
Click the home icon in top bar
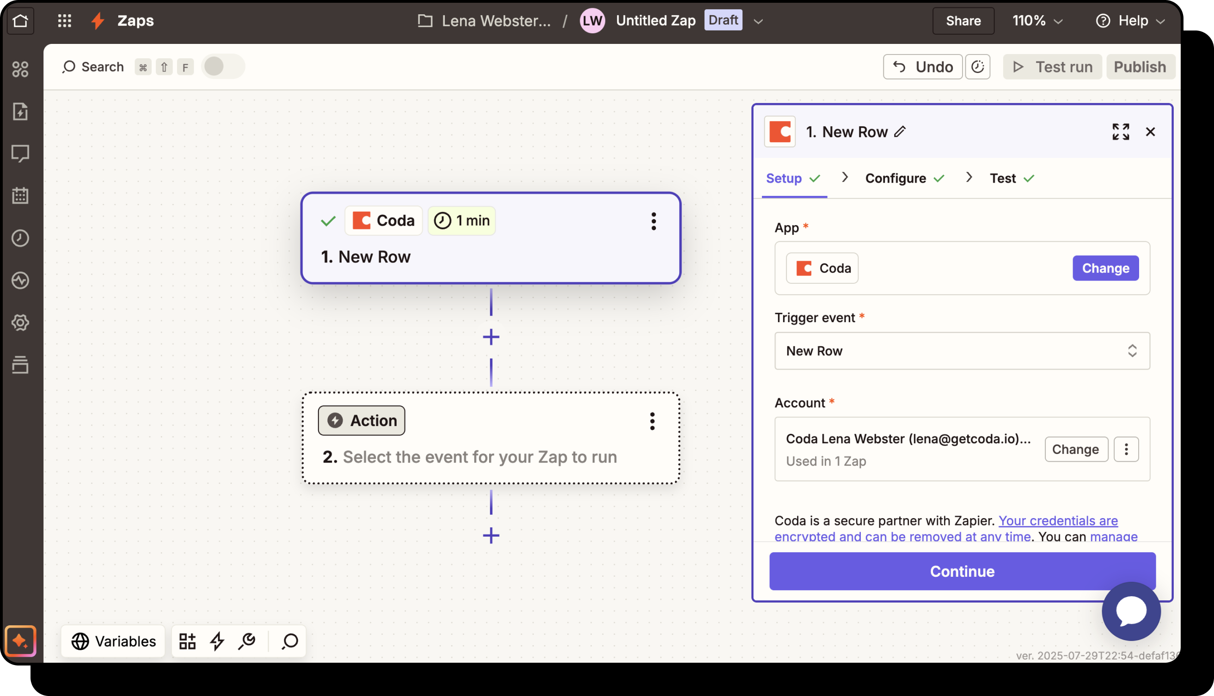[20, 20]
